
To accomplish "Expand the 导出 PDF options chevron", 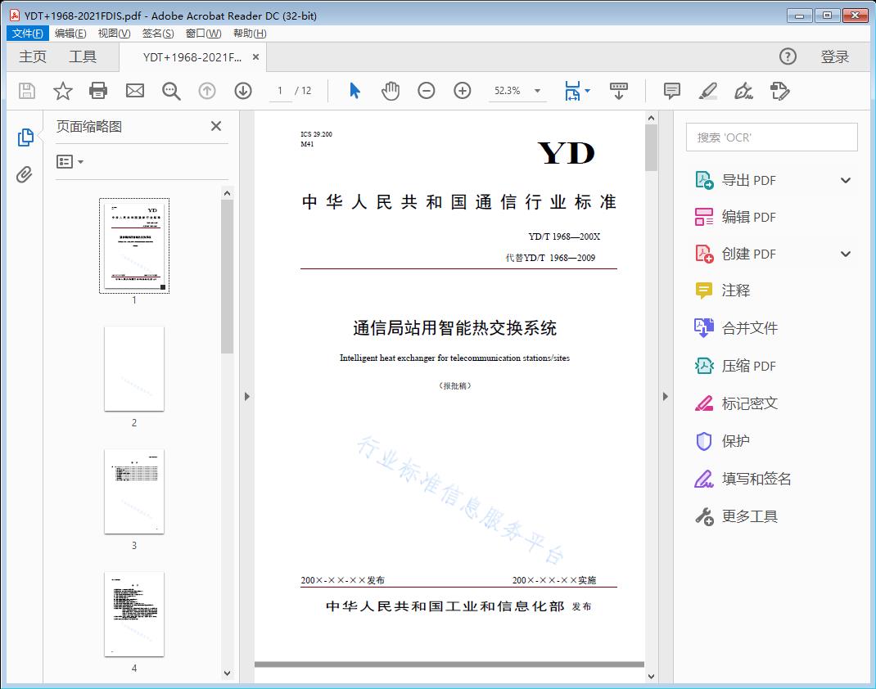I will [x=845, y=179].
